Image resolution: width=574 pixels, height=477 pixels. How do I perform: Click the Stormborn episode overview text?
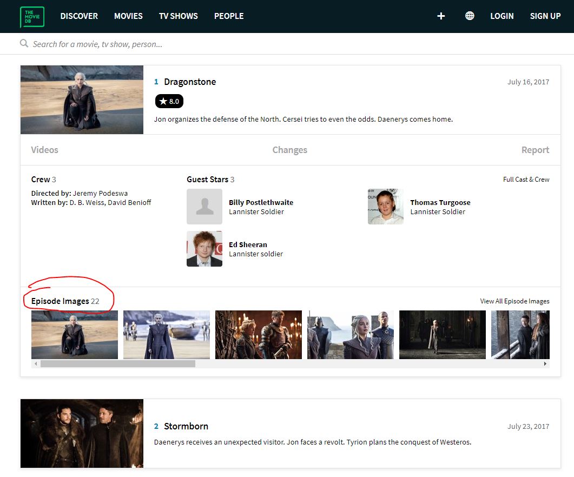pos(313,442)
